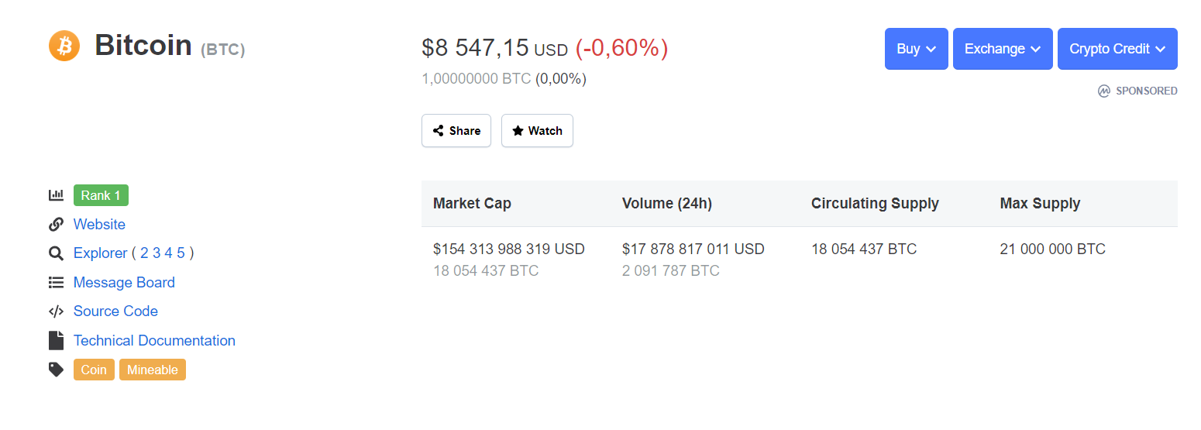Click the magnifier icon next to Explorer
This screenshot has width=1201, height=430.
pos(56,253)
